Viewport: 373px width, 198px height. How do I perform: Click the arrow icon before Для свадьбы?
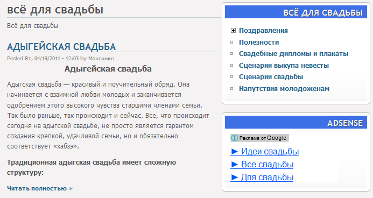(x=234, y=178)
